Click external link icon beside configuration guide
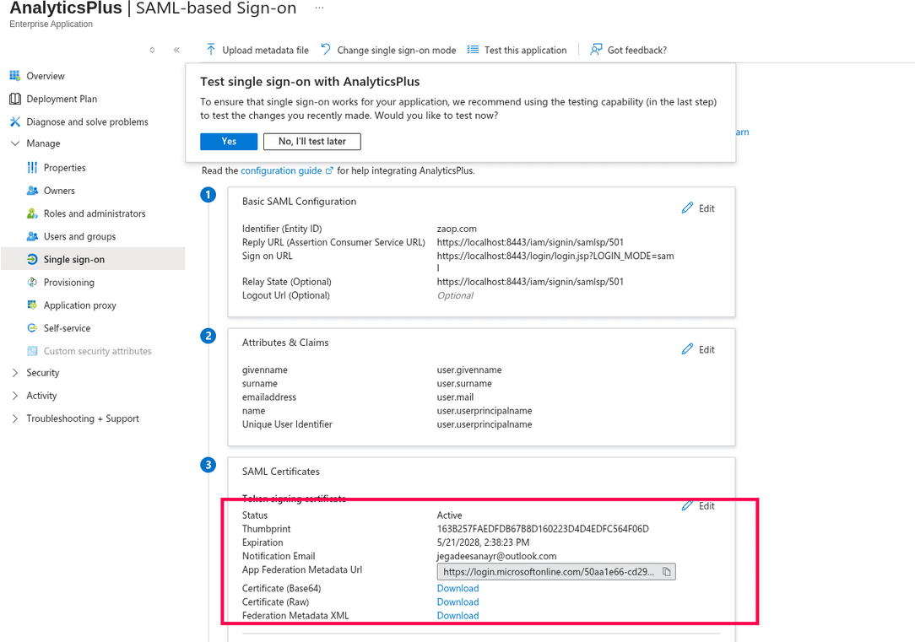The width and height of the screenshot is (915, 642). 329,171
